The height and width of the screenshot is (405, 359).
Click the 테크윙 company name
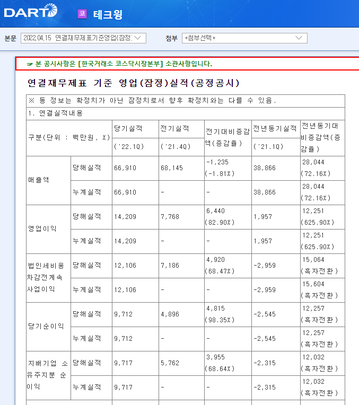(108, 14)
